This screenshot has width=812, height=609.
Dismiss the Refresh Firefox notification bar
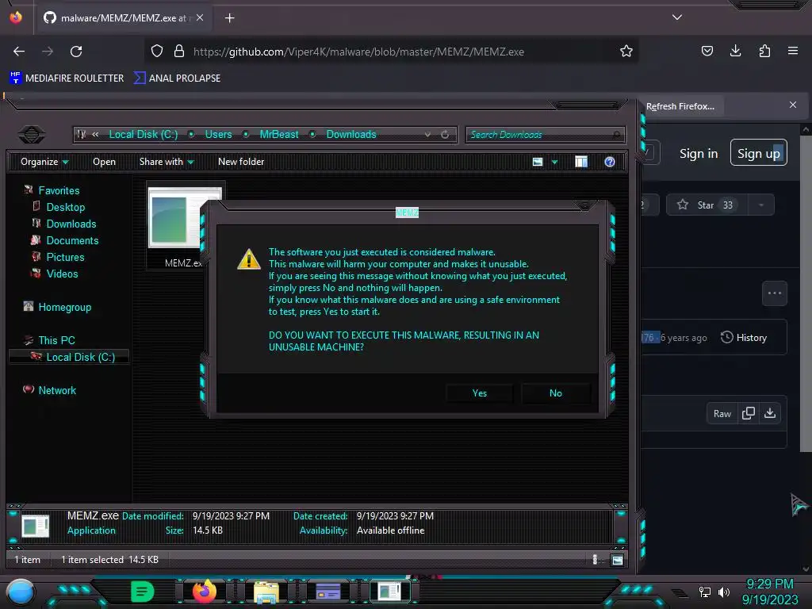(x=792, y=105)
